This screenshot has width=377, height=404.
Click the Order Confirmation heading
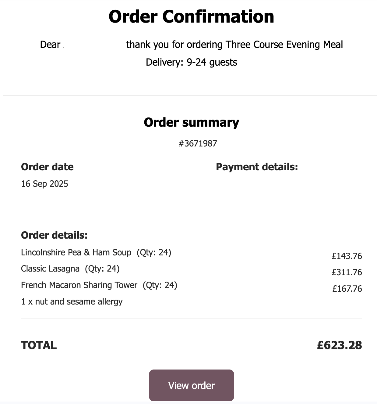click(x=191, y=16)
